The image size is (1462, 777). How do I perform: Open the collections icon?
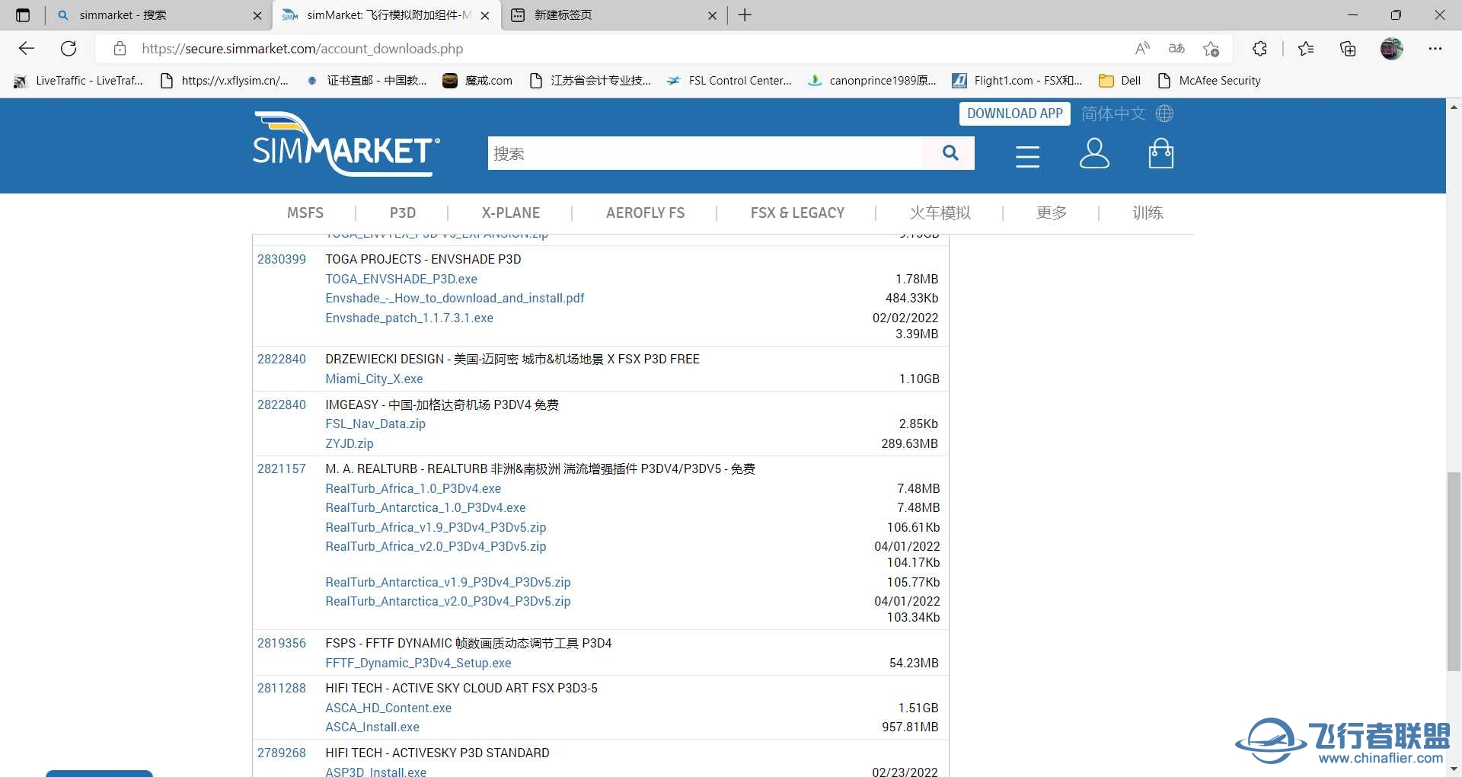(x=1348, y=49)
